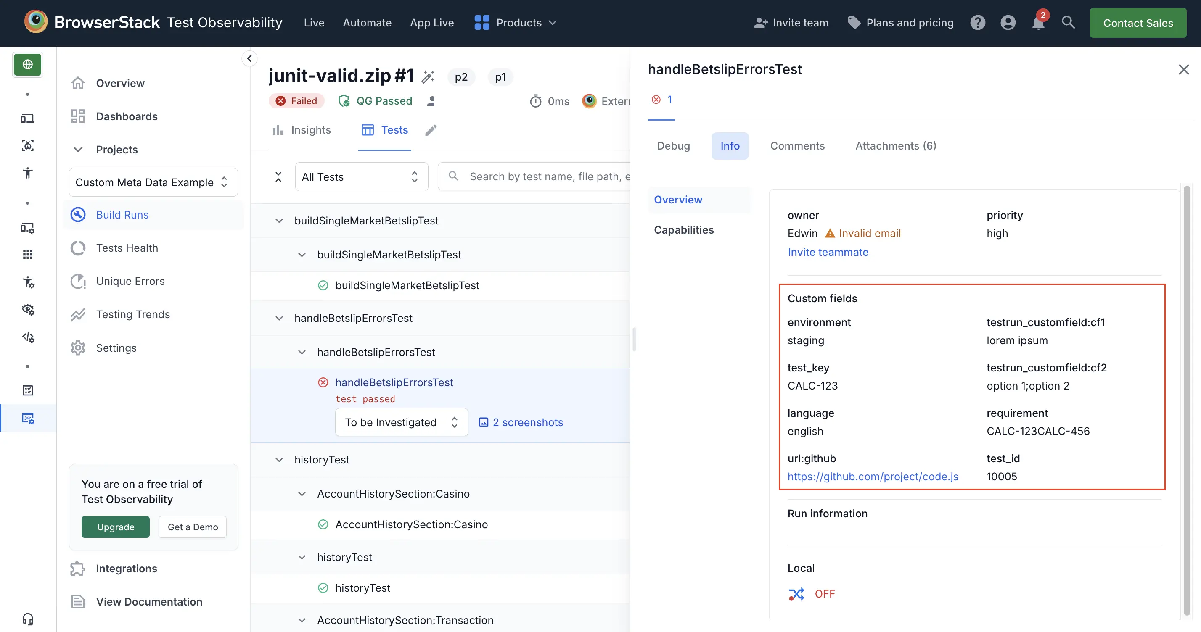This screenshot has width=1201, height=632.
Task: Click the grid apps icon in left rail
Action: (x=27, y=254)
